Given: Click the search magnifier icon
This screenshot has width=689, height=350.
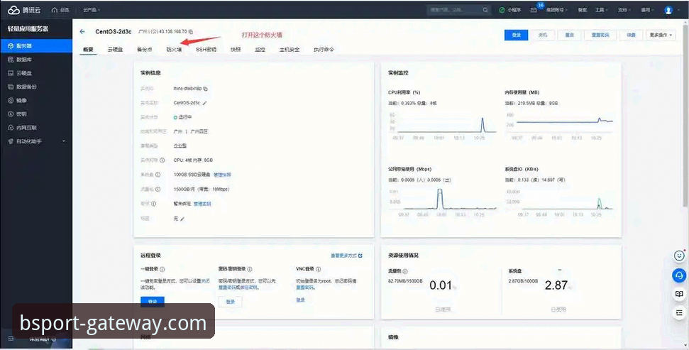Looking at the screenshot, I should point(485,10).
